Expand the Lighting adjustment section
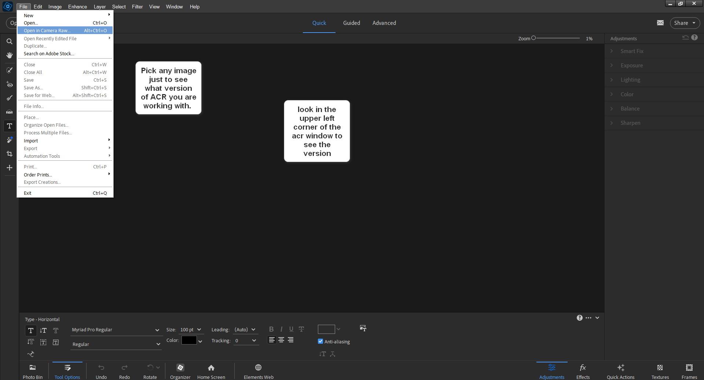This screenshot has height=380, width=704. click(x=630, y=80)
